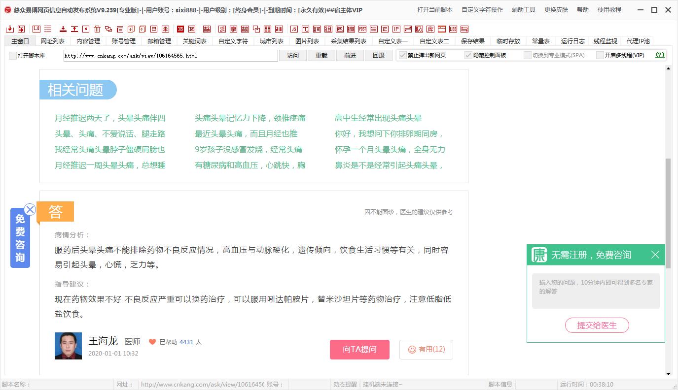Click the 正 regex toolbar icon
This screenshot has height=390, width=678.
[385, 29]
